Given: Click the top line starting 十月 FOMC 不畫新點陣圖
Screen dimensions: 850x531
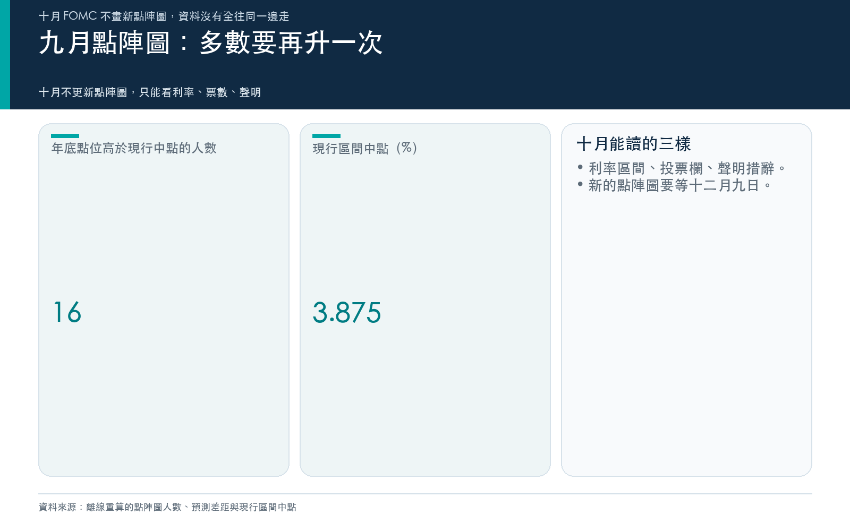Looking at the screenshot, I should pyautogui.click(x=164, y=16).
